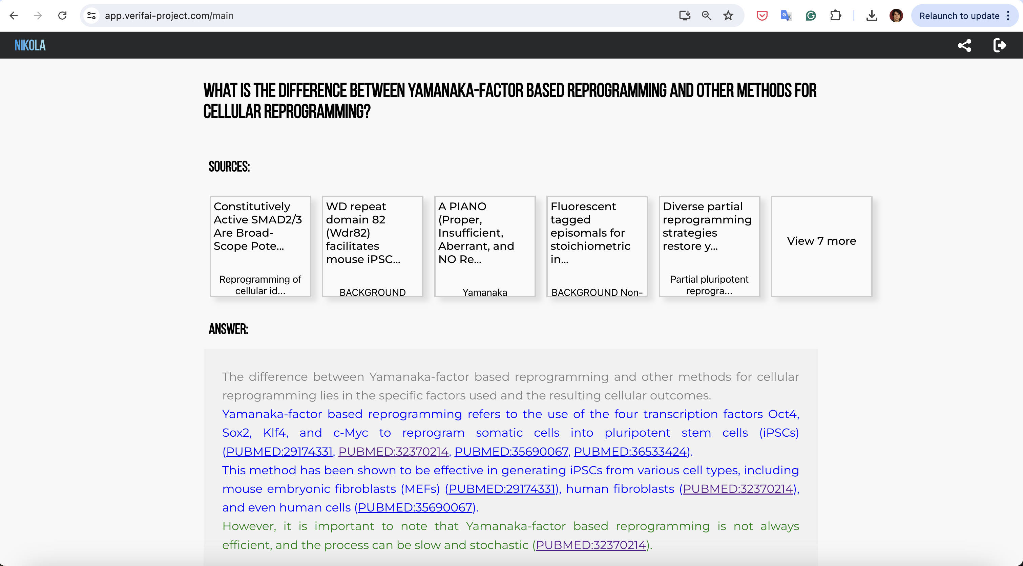Open the WD repeat domain 82 source card
1023x566 pixels.
click(x=372, y=246)
